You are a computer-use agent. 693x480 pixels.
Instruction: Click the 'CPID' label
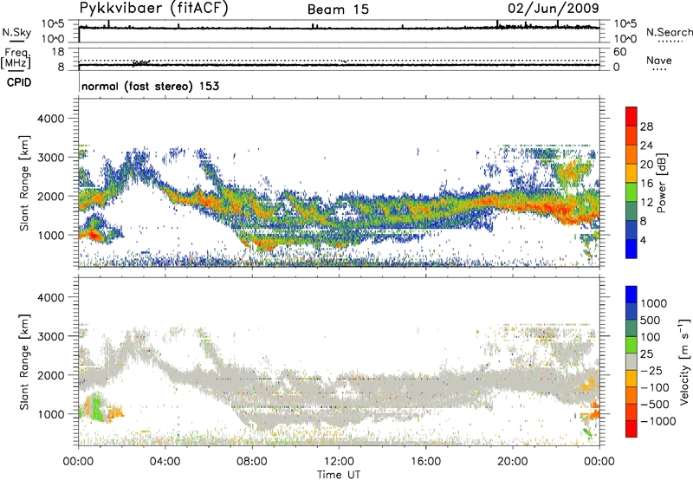coord(19,82)
